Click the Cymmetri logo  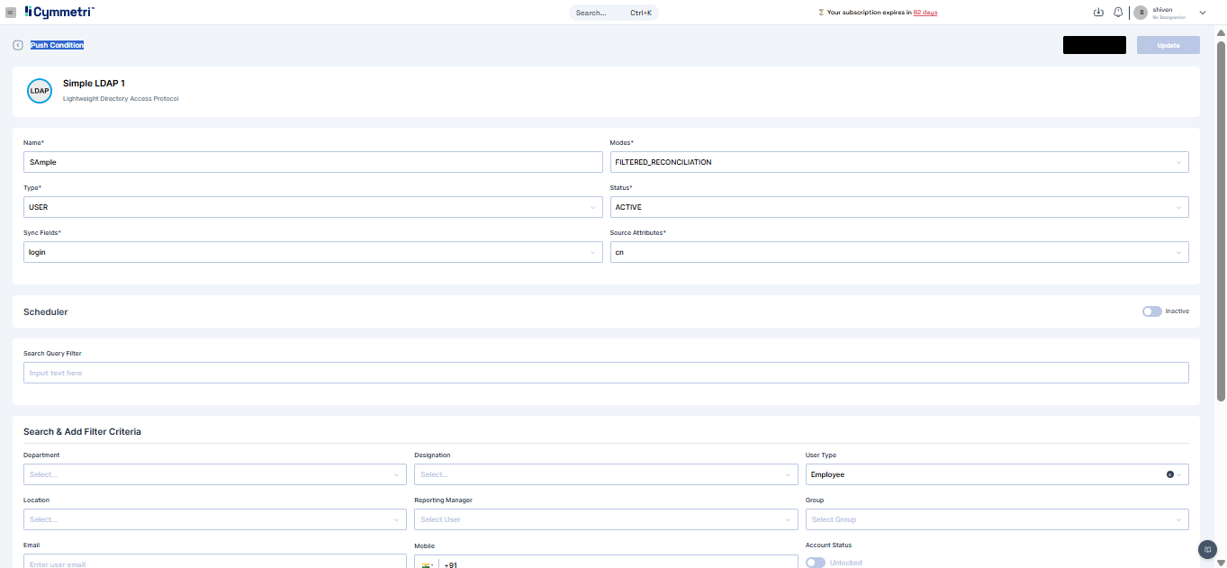click(x=59, y=12)
